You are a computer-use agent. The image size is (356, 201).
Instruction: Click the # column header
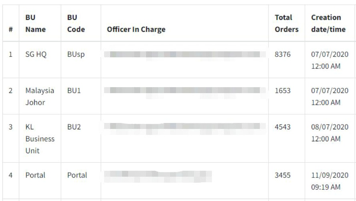[10, 29]
